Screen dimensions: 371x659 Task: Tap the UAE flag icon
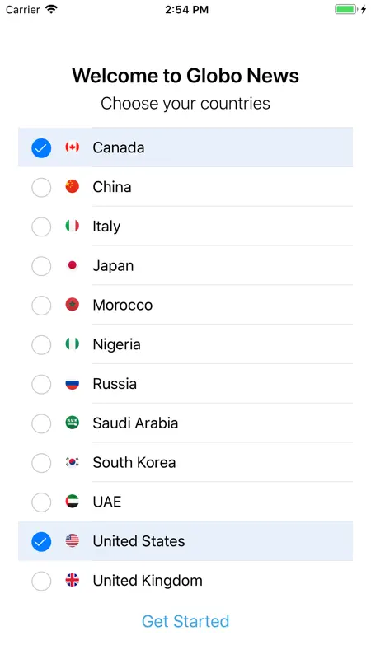click(x=73, y=502)
